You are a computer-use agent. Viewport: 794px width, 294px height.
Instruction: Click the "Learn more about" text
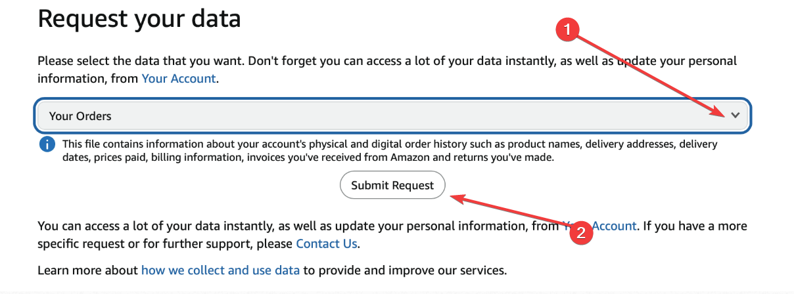(88, 270)
